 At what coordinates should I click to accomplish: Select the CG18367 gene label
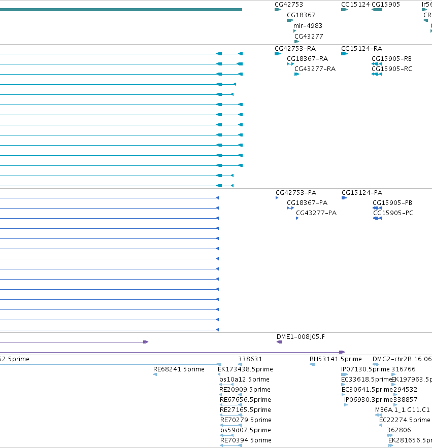tap(301, 15)
